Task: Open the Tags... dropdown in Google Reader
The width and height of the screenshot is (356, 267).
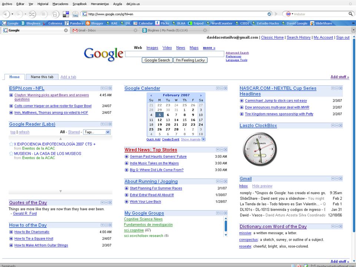Action: pos(97,132)
